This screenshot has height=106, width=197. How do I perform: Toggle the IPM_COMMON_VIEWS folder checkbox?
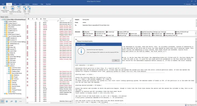5,25
